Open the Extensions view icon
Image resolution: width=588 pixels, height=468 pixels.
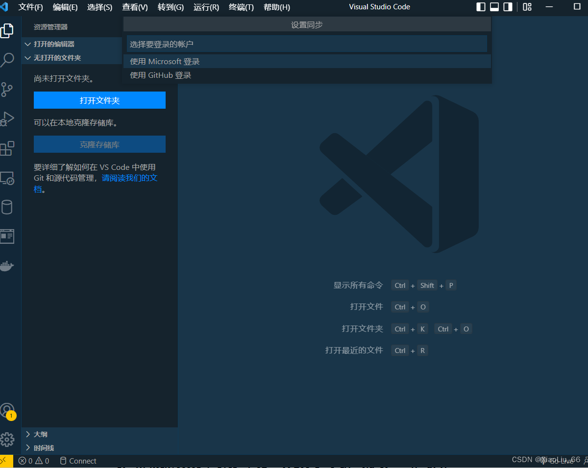point(7,148)
